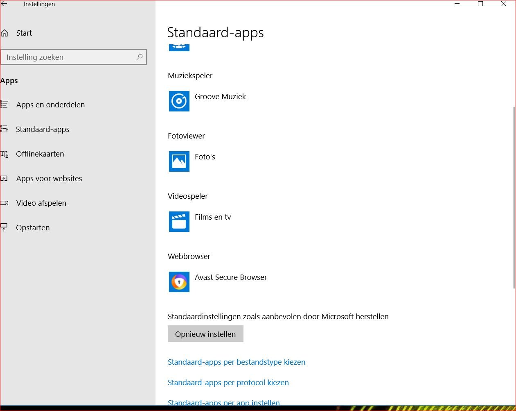Click the back arrow in title bar
Viewport: 516px width, 411px height.
click(x=4, y=4)
